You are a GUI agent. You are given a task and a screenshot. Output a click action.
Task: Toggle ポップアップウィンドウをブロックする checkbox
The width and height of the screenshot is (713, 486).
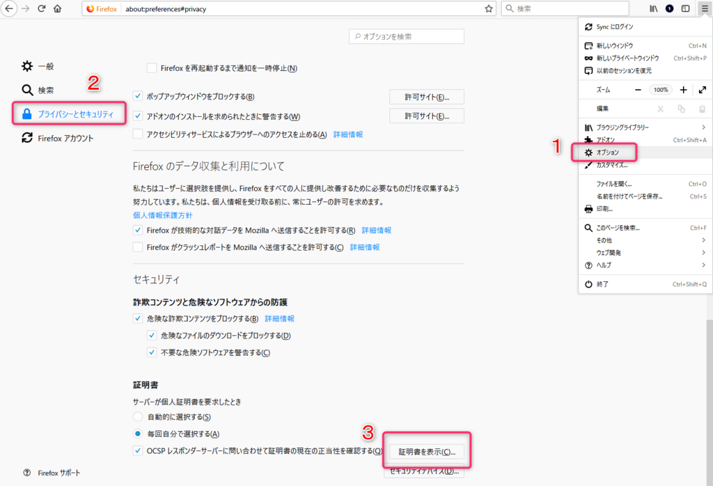pyautogui.click(x=138, y=96)
